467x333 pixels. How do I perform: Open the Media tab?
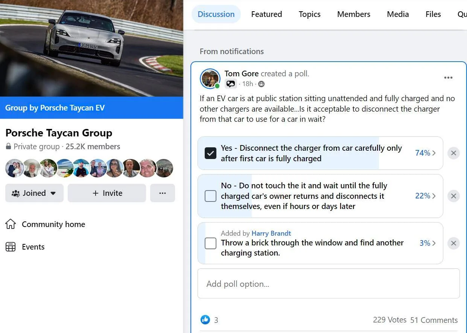coord(398,14)
